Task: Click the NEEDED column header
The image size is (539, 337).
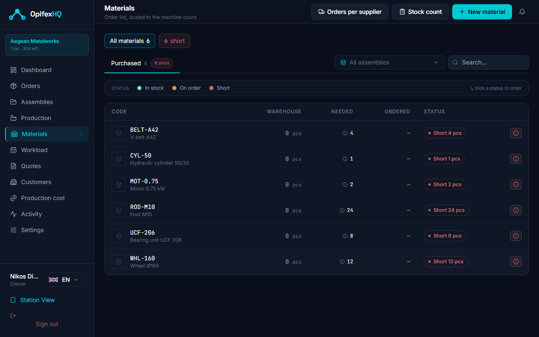Action: 342,112
